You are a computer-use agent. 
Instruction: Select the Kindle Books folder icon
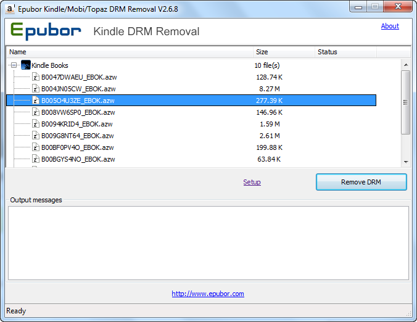(x=26, y=65)
